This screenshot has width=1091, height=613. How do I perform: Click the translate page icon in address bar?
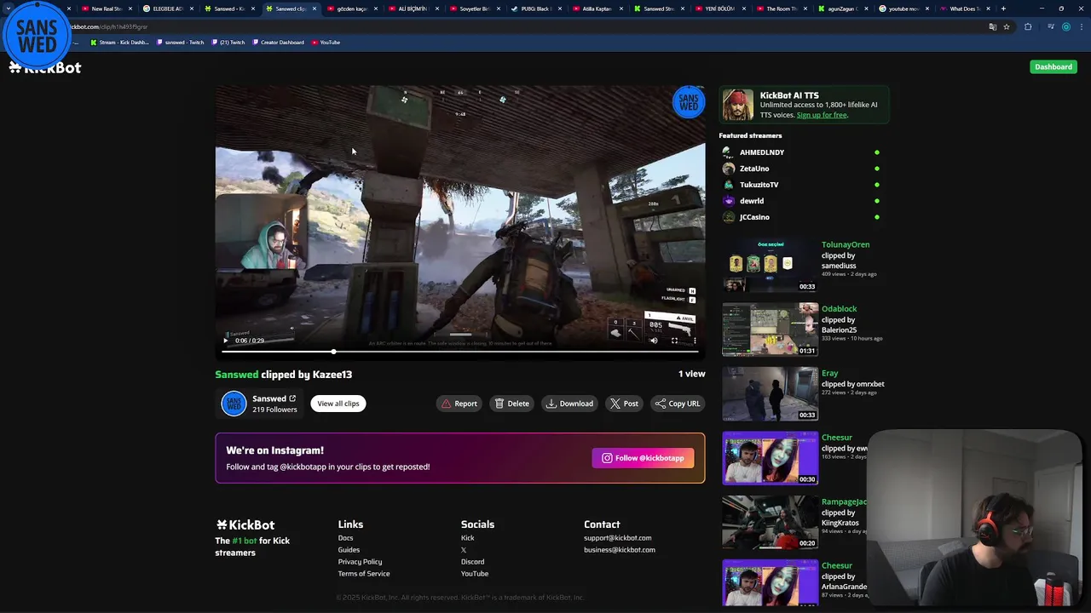992,26
